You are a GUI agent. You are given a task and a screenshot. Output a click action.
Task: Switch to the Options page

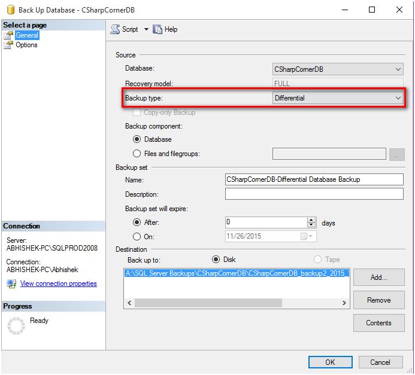tap(26, 45)
